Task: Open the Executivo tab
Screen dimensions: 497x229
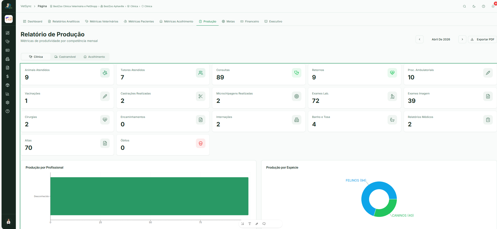Action: point(273,21)
